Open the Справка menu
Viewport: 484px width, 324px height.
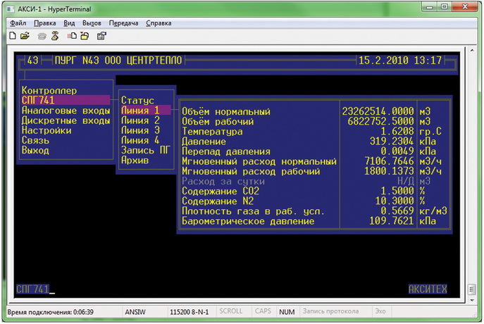[159, 23]
